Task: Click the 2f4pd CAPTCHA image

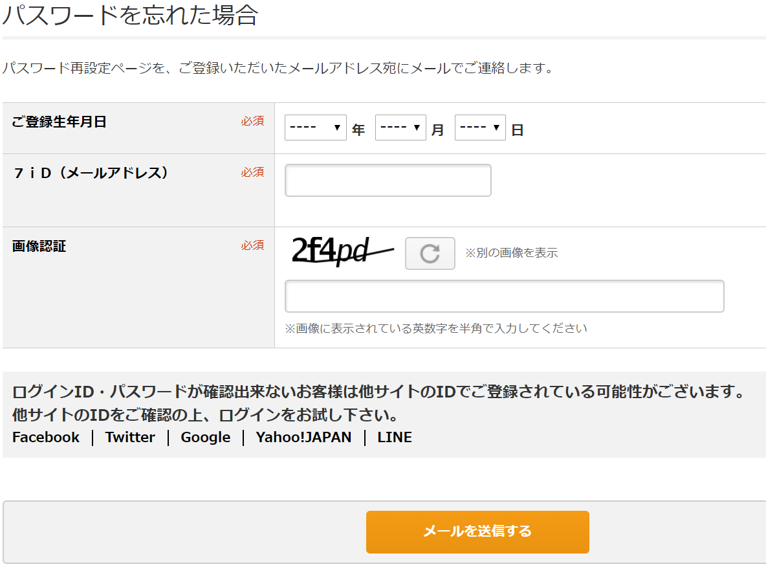Action: [342, 251]
